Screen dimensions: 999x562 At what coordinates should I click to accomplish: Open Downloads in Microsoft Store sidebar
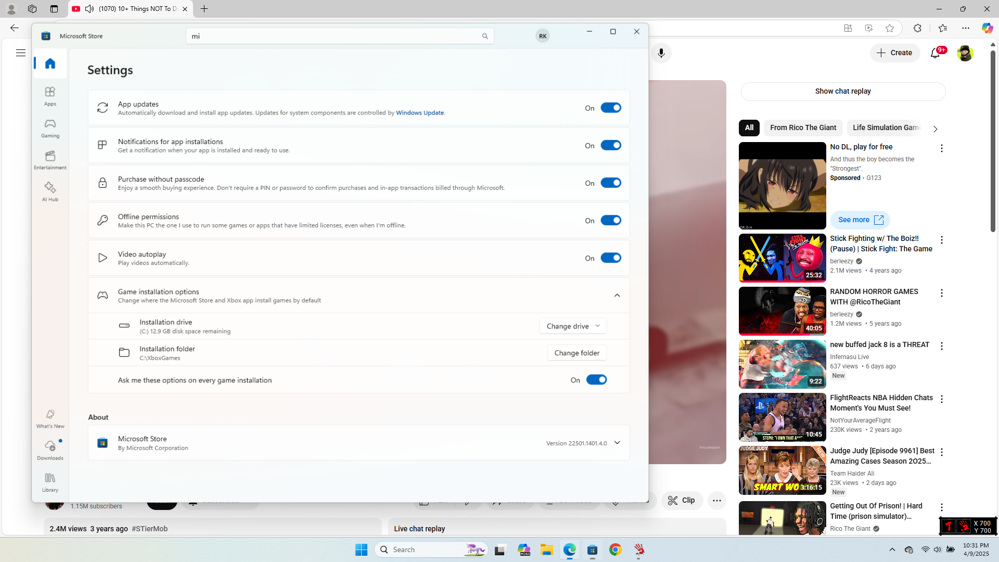[x=50, y=450]
